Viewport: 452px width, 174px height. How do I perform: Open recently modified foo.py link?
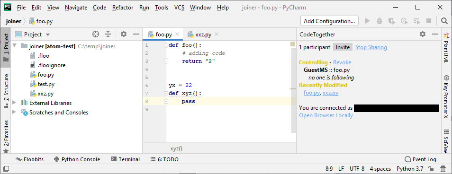tap(312, 93)
